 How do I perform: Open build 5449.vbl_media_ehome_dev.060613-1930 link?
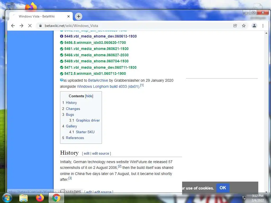point(100,36)
